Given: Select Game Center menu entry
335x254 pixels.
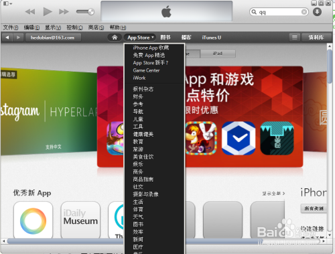Looking at the screenshot, I should [146, 70].
